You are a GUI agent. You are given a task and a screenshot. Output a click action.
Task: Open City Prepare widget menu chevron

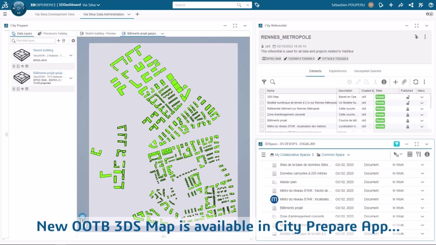[245, 25]
